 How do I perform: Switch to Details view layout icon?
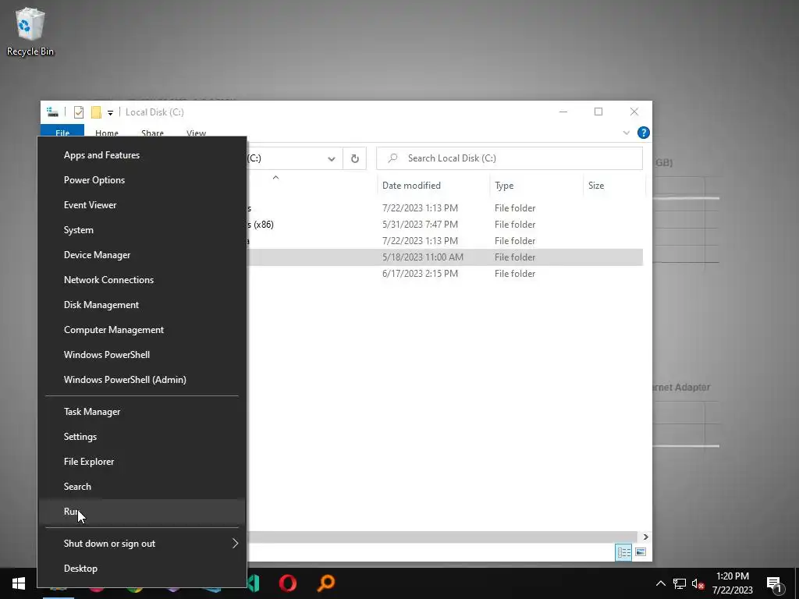tap(623, 552)
